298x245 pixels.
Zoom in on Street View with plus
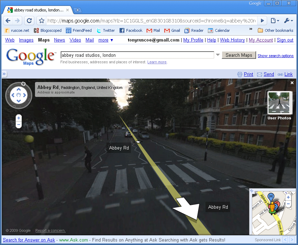pyautogui.click(x=19, y=118)
